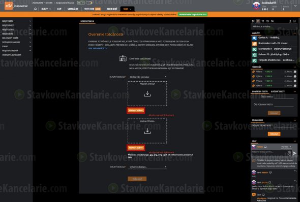Collapse the Promo kód panel
This screenshot has height=202, width=300.
295,120
